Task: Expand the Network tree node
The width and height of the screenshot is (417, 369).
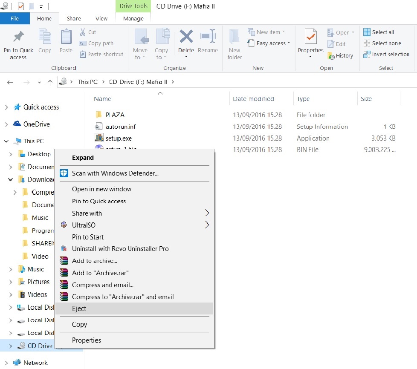Action: (x=6, y=363)
